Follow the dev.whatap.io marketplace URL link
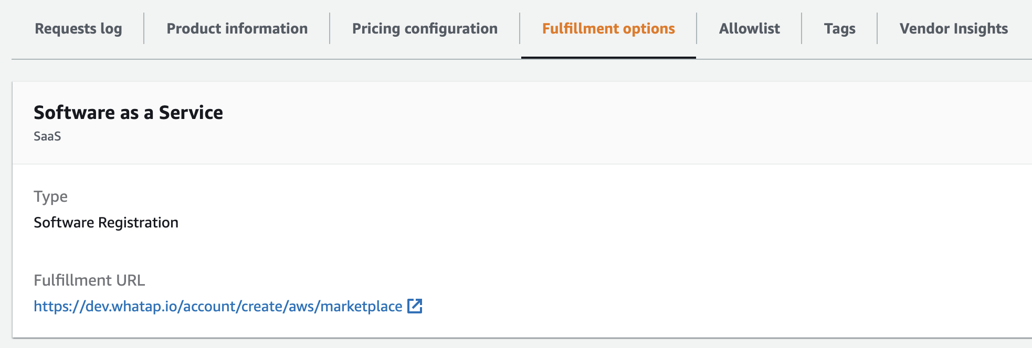Viewport: 1032px width, 348px height. (218, 307)
